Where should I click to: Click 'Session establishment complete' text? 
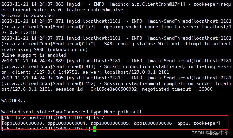click(145, 84)
